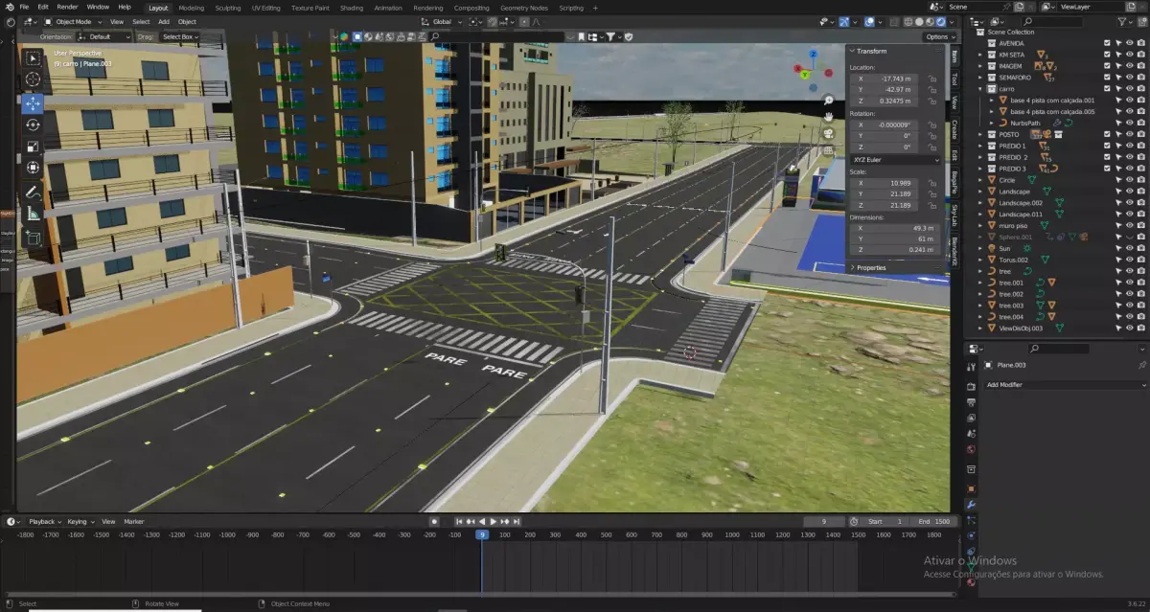Click the Blender logo menu icon
This screenshot has width=1150, height=612.
point(9,7)
